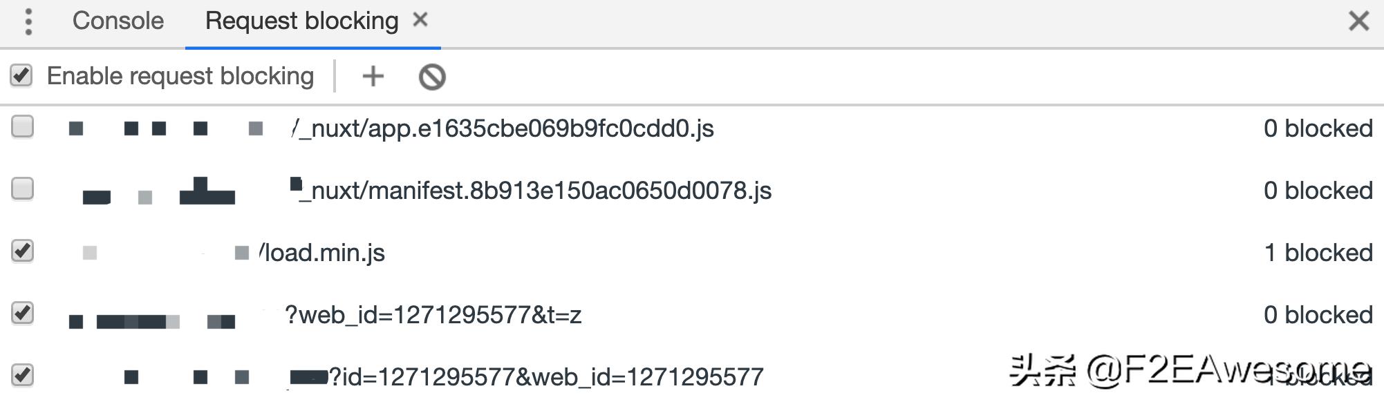
Task: Click the Enable request blocking label
Action: [x=180, y=76]
